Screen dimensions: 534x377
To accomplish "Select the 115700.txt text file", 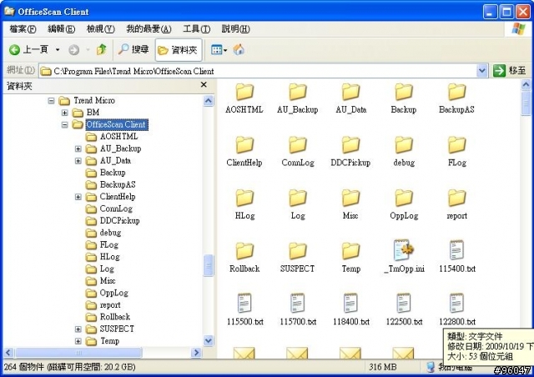I will click(x=298, y=309).
